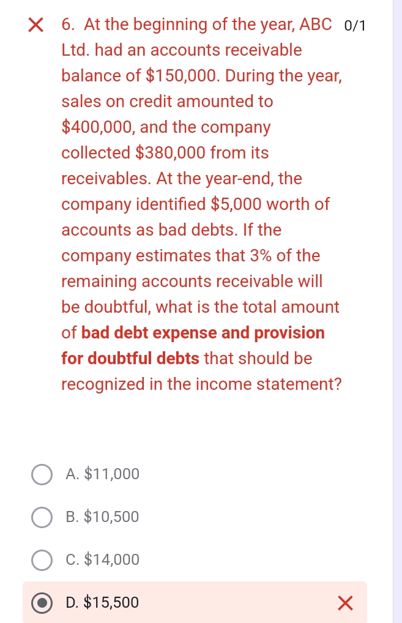This screenshot has width=402, height=623.
Task: Click the selected radio button for option D
Action: coord(42,603)
